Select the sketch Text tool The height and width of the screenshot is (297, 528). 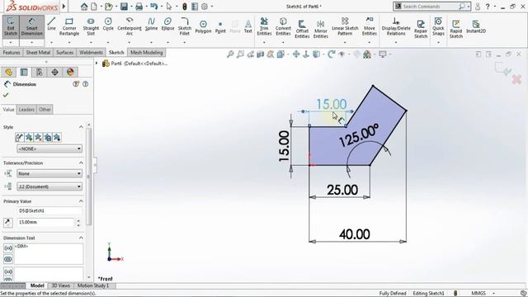tap(247, 26)
